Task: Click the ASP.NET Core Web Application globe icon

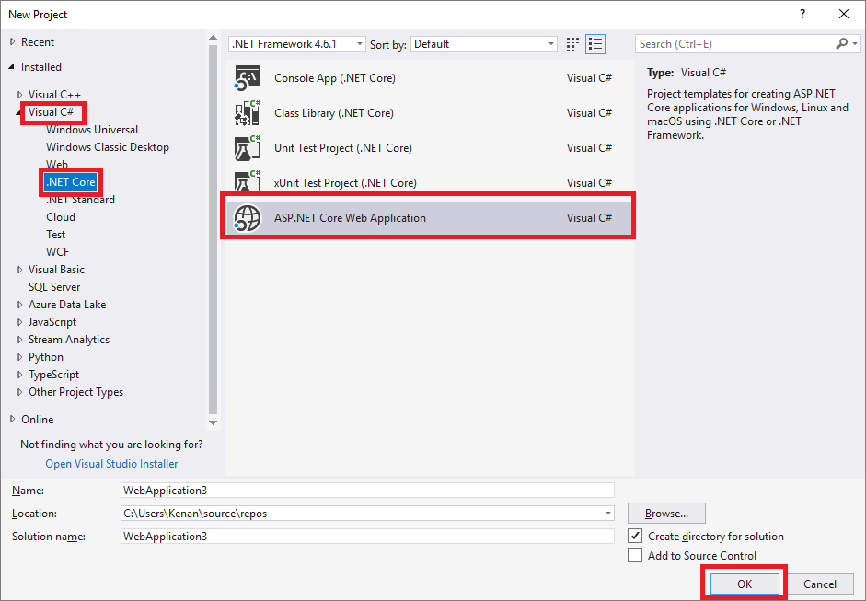Action: (247, 217)
